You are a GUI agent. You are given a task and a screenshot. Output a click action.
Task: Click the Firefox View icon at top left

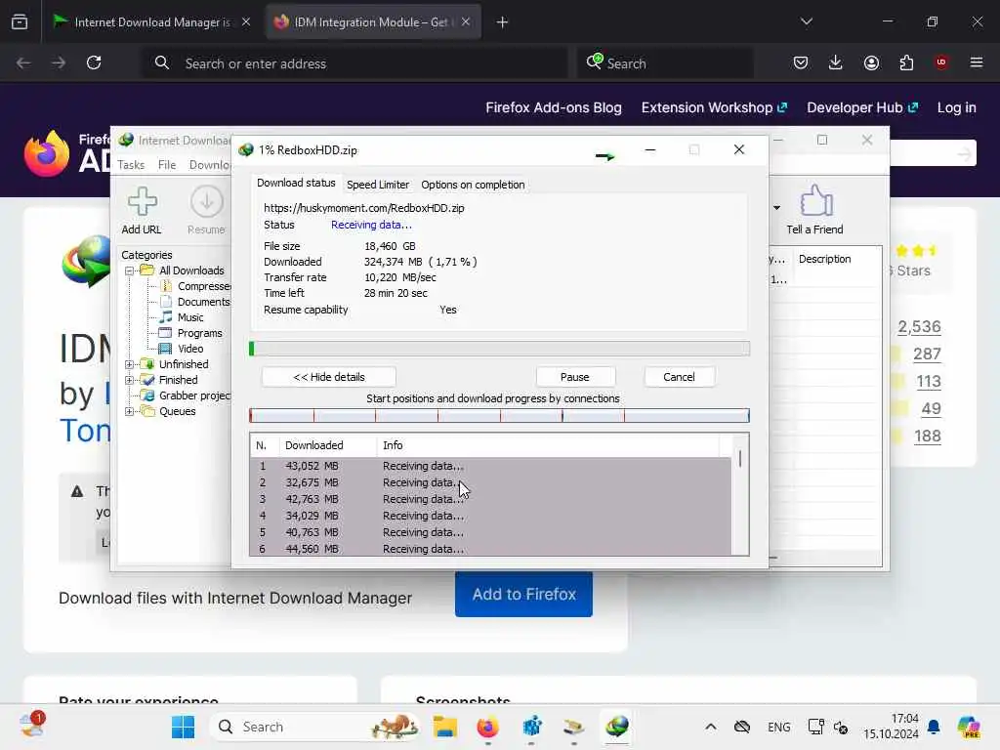(x=20, y=22)
